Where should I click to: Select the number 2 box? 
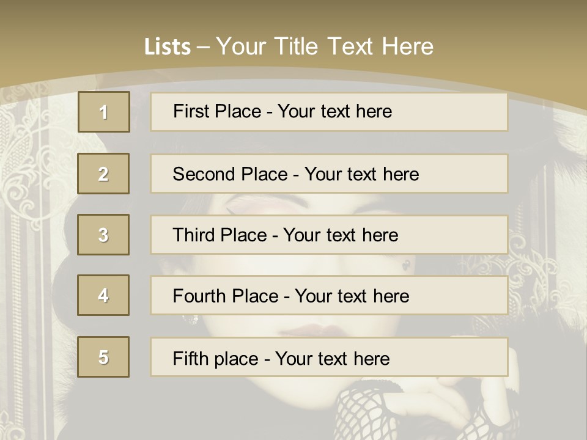tap(103, 174)
